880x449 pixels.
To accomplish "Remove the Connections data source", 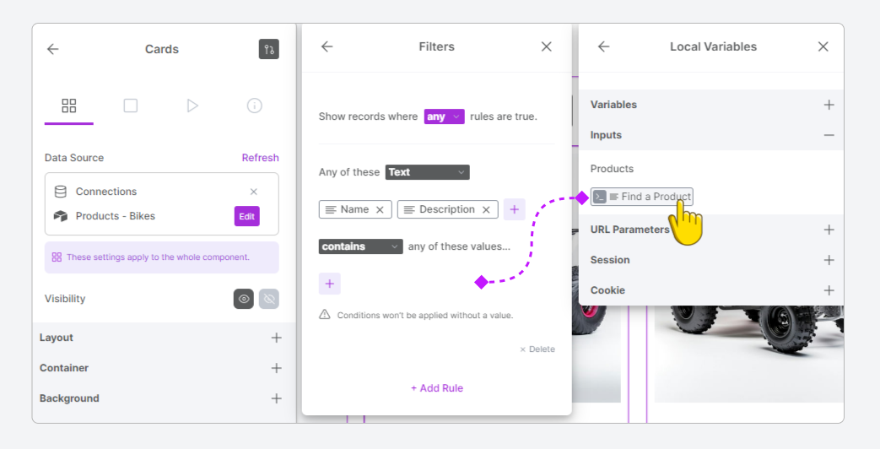I will pyautogui.click(x=254, y=192).
